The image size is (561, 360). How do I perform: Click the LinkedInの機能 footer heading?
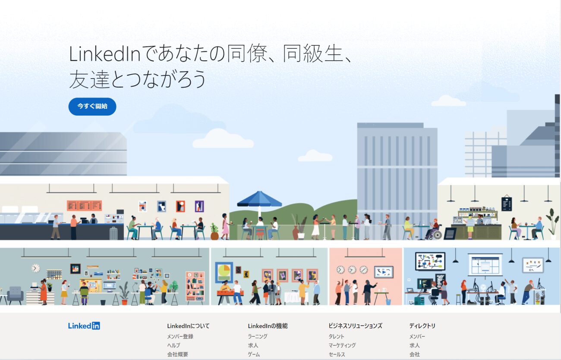[x=268, y=326]
